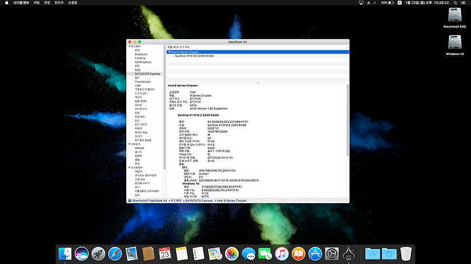Click AirPlay display icon in menu bar
This screenshot has height=264, width=471.
coord(361,3)
